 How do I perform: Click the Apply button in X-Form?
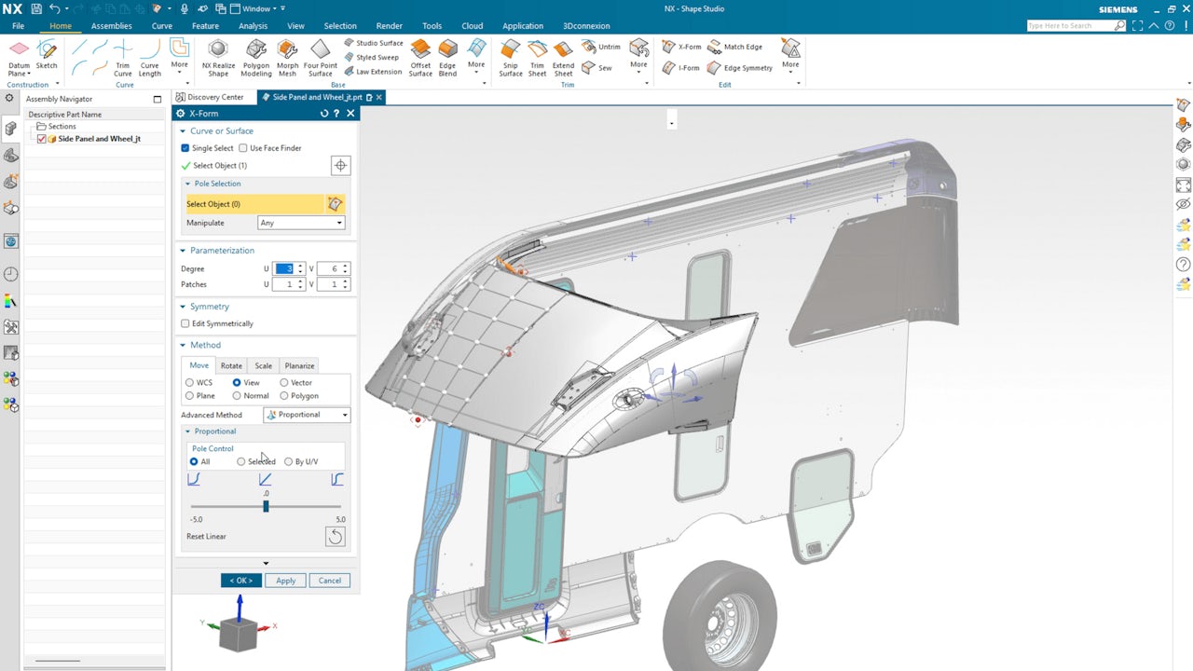pos(284,580)
